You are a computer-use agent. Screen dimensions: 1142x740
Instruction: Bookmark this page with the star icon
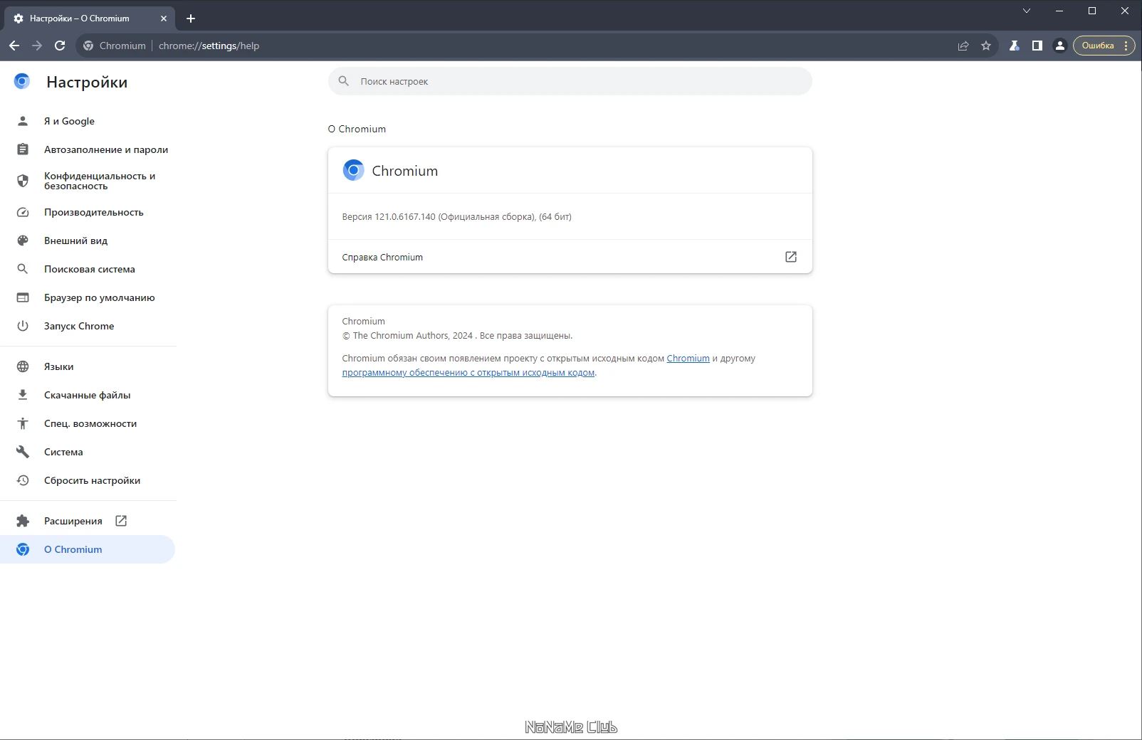[986, 46]
